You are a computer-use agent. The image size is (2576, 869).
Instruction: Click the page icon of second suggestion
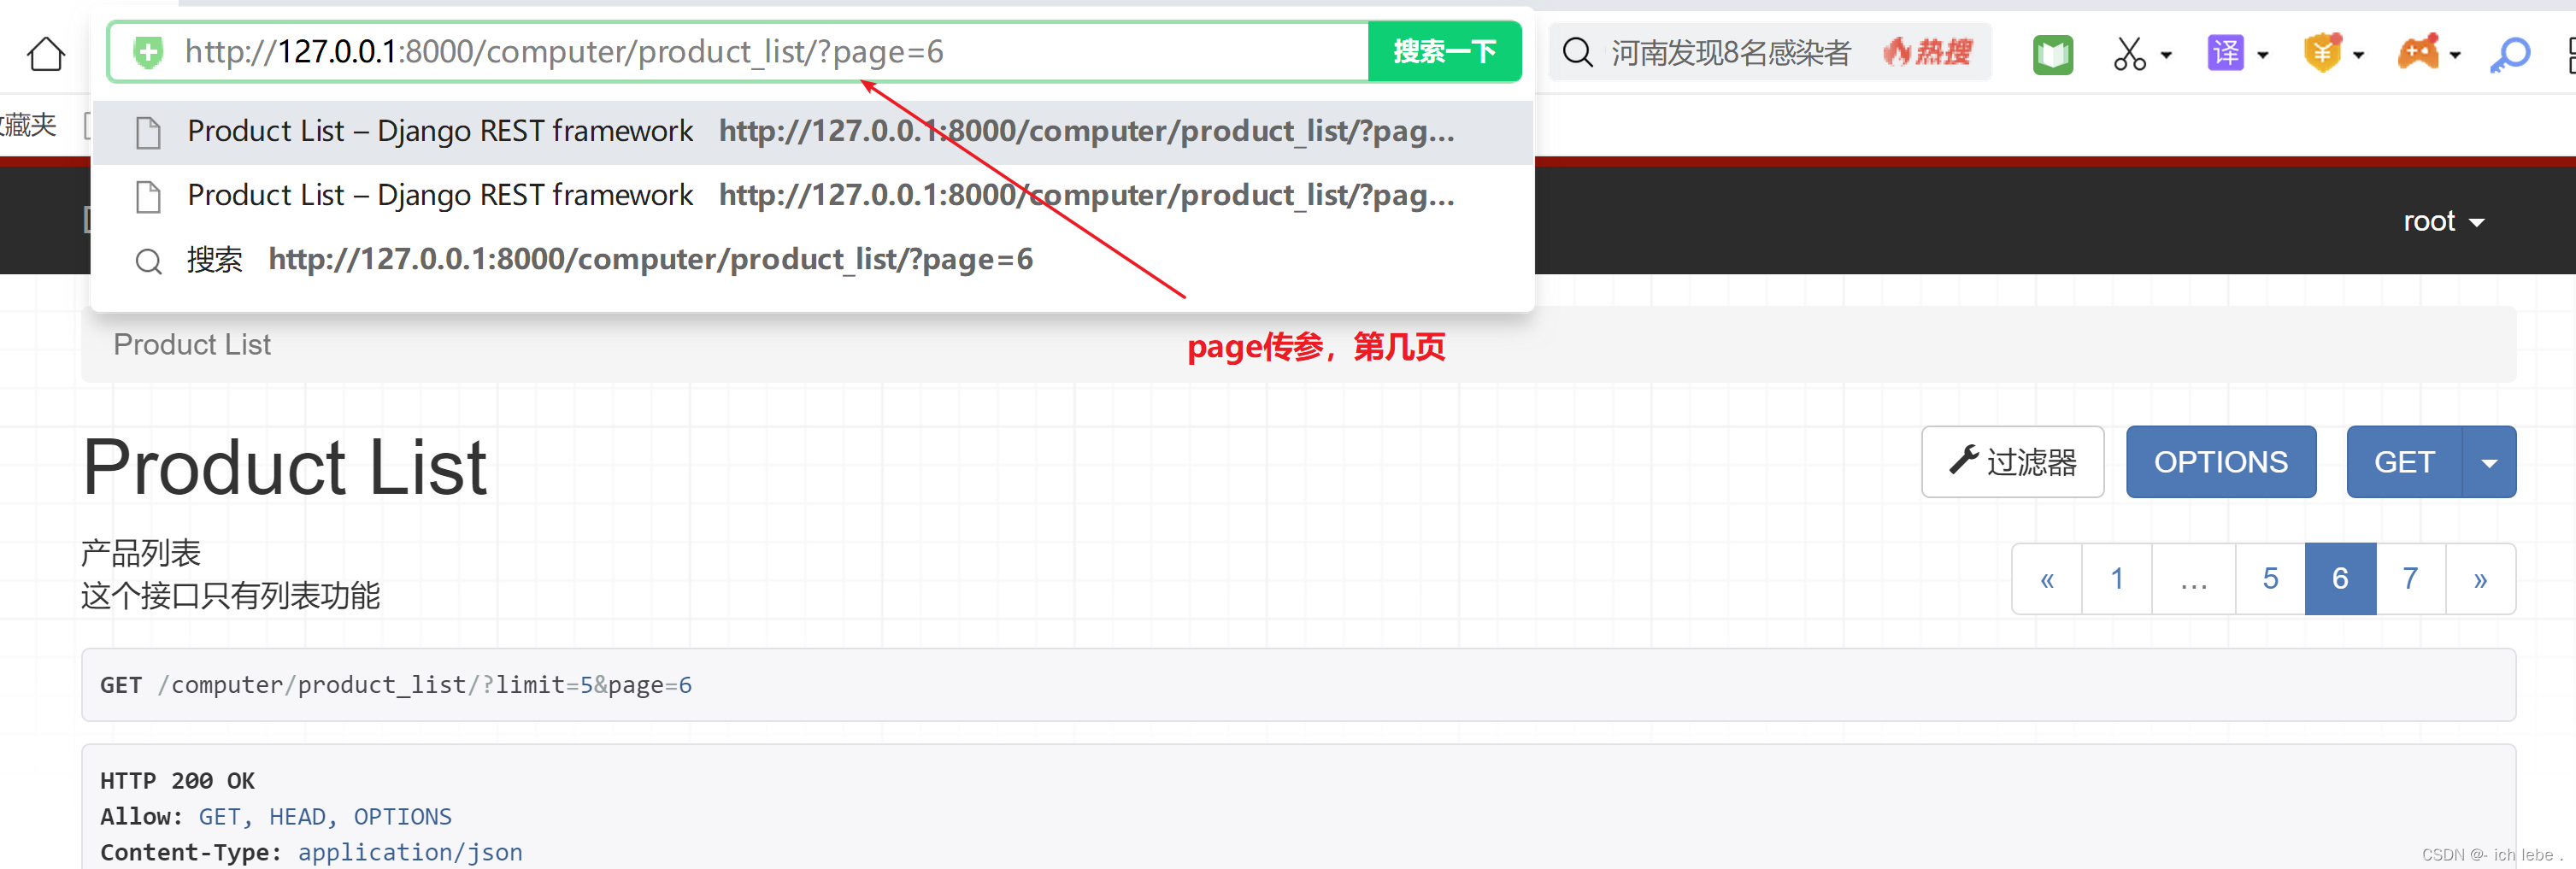tap(148, 197)
